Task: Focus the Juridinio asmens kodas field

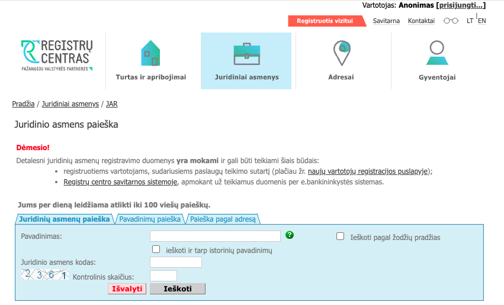Action: pos(176,262)
